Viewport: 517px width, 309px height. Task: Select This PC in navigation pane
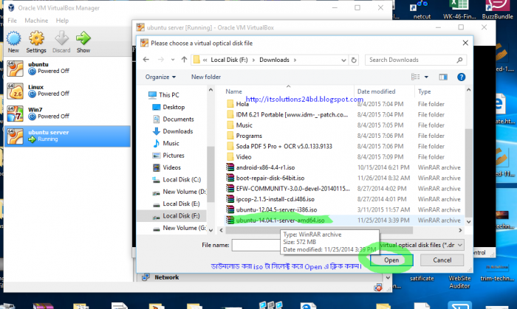[x=164, y=95]
